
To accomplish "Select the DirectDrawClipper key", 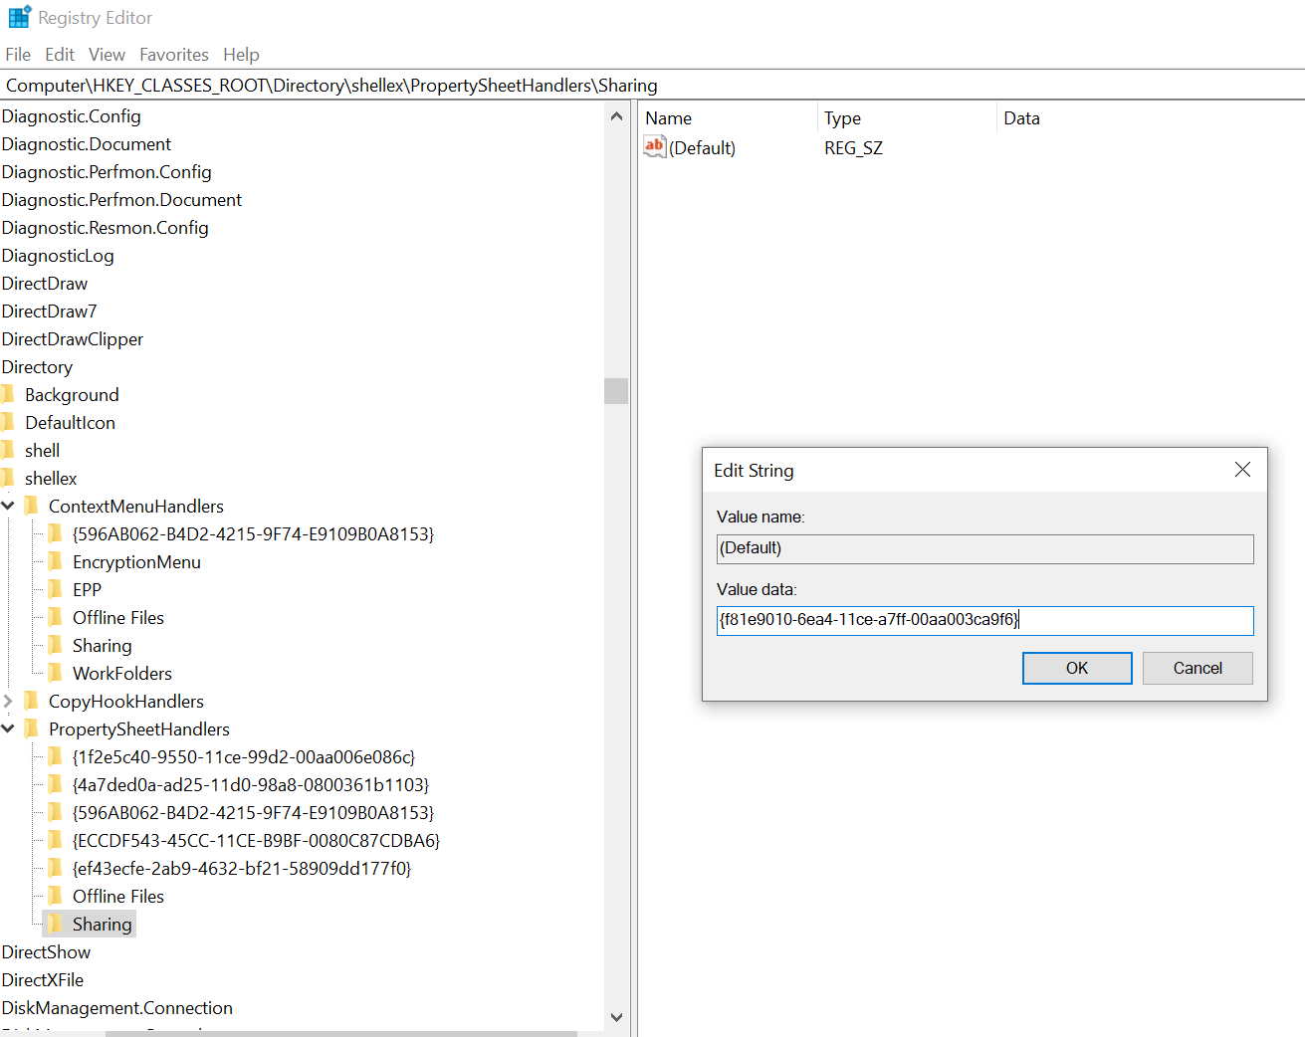I will [x=73, y=339].
